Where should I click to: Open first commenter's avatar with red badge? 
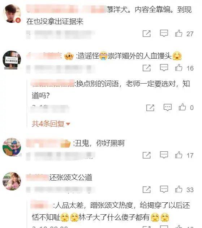(x=12, y=14)
